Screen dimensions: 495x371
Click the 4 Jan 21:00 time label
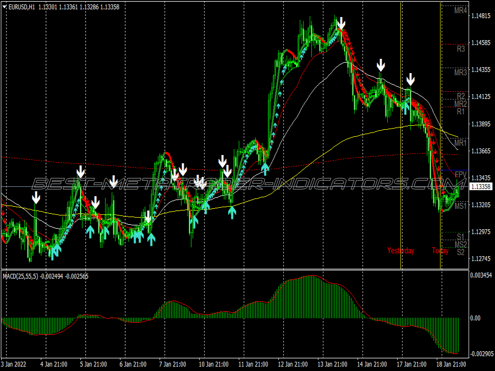(x=54, y=364)
